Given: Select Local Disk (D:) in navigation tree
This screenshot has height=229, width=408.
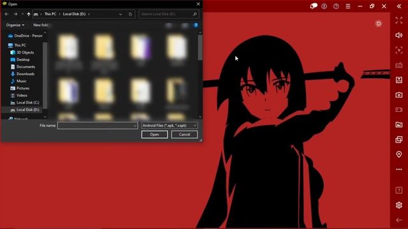Looking at the screenshot, I should coord(25,110).
